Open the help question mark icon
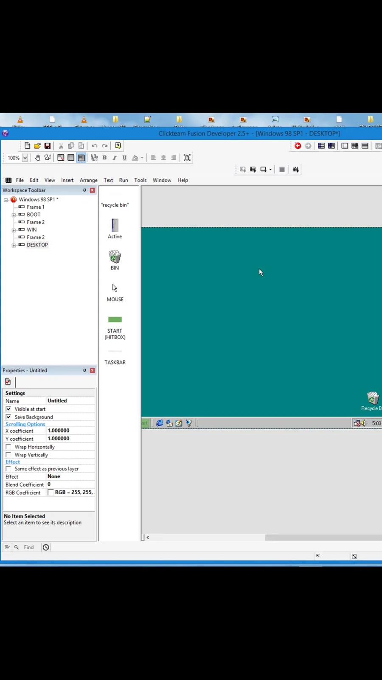This screenshot has width=382, height=680. click(x=118, y=146)
